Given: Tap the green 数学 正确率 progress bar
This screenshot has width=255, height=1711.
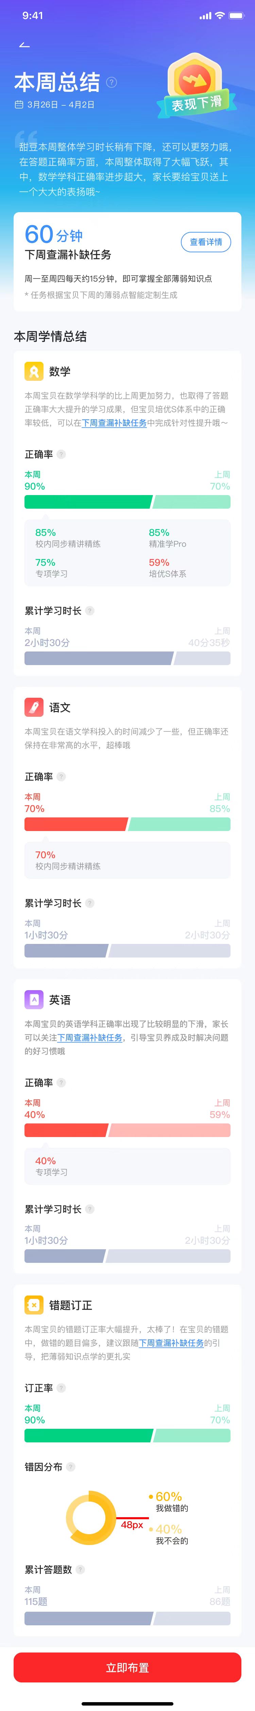Looking at the screenshot, I should click(88, 502).
